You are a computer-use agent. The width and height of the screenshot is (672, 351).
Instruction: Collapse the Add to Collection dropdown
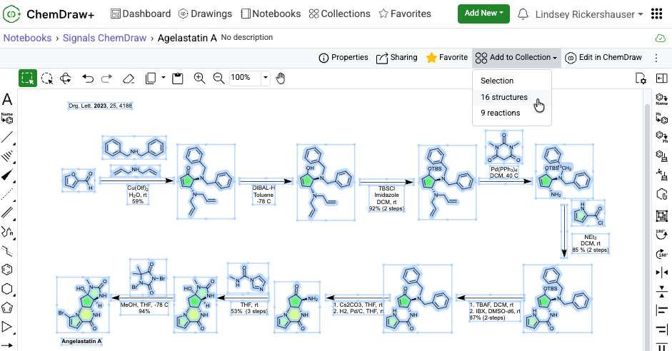click(x=516, y=57)
